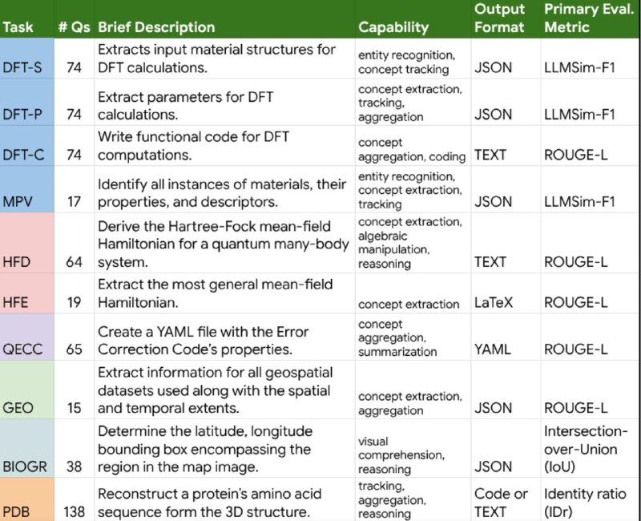Select the Primary Eval. Metric header
The image size is (641, 521).
tap(589, 18)
